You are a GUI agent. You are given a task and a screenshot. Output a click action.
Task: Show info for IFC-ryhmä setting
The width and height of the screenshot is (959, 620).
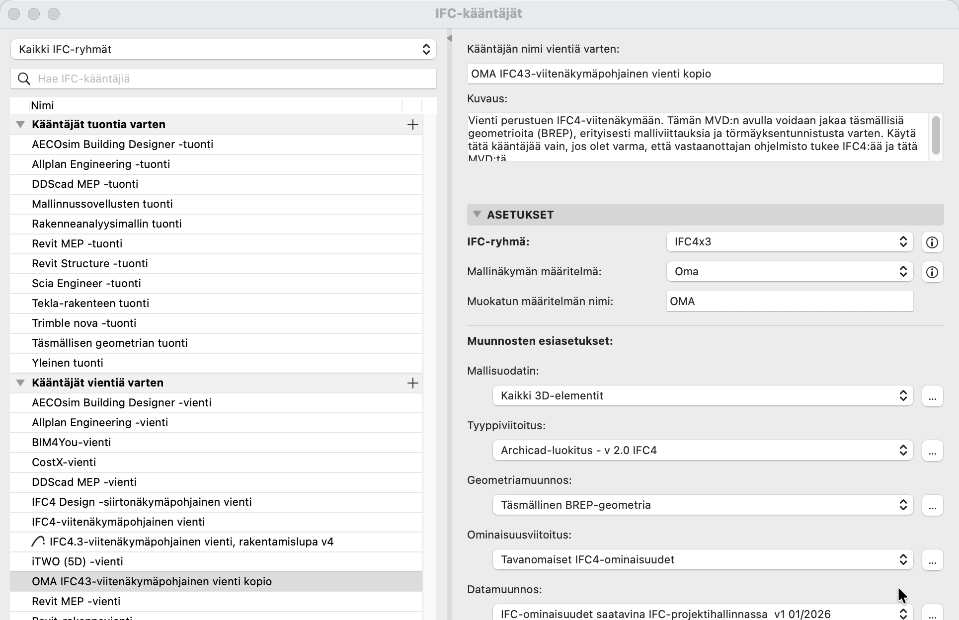932,242
